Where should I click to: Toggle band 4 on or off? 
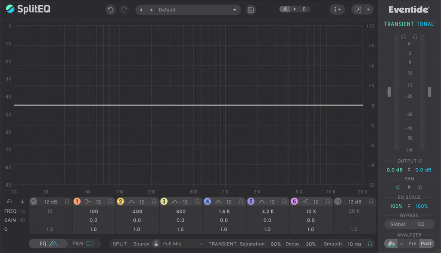point(208,201)
